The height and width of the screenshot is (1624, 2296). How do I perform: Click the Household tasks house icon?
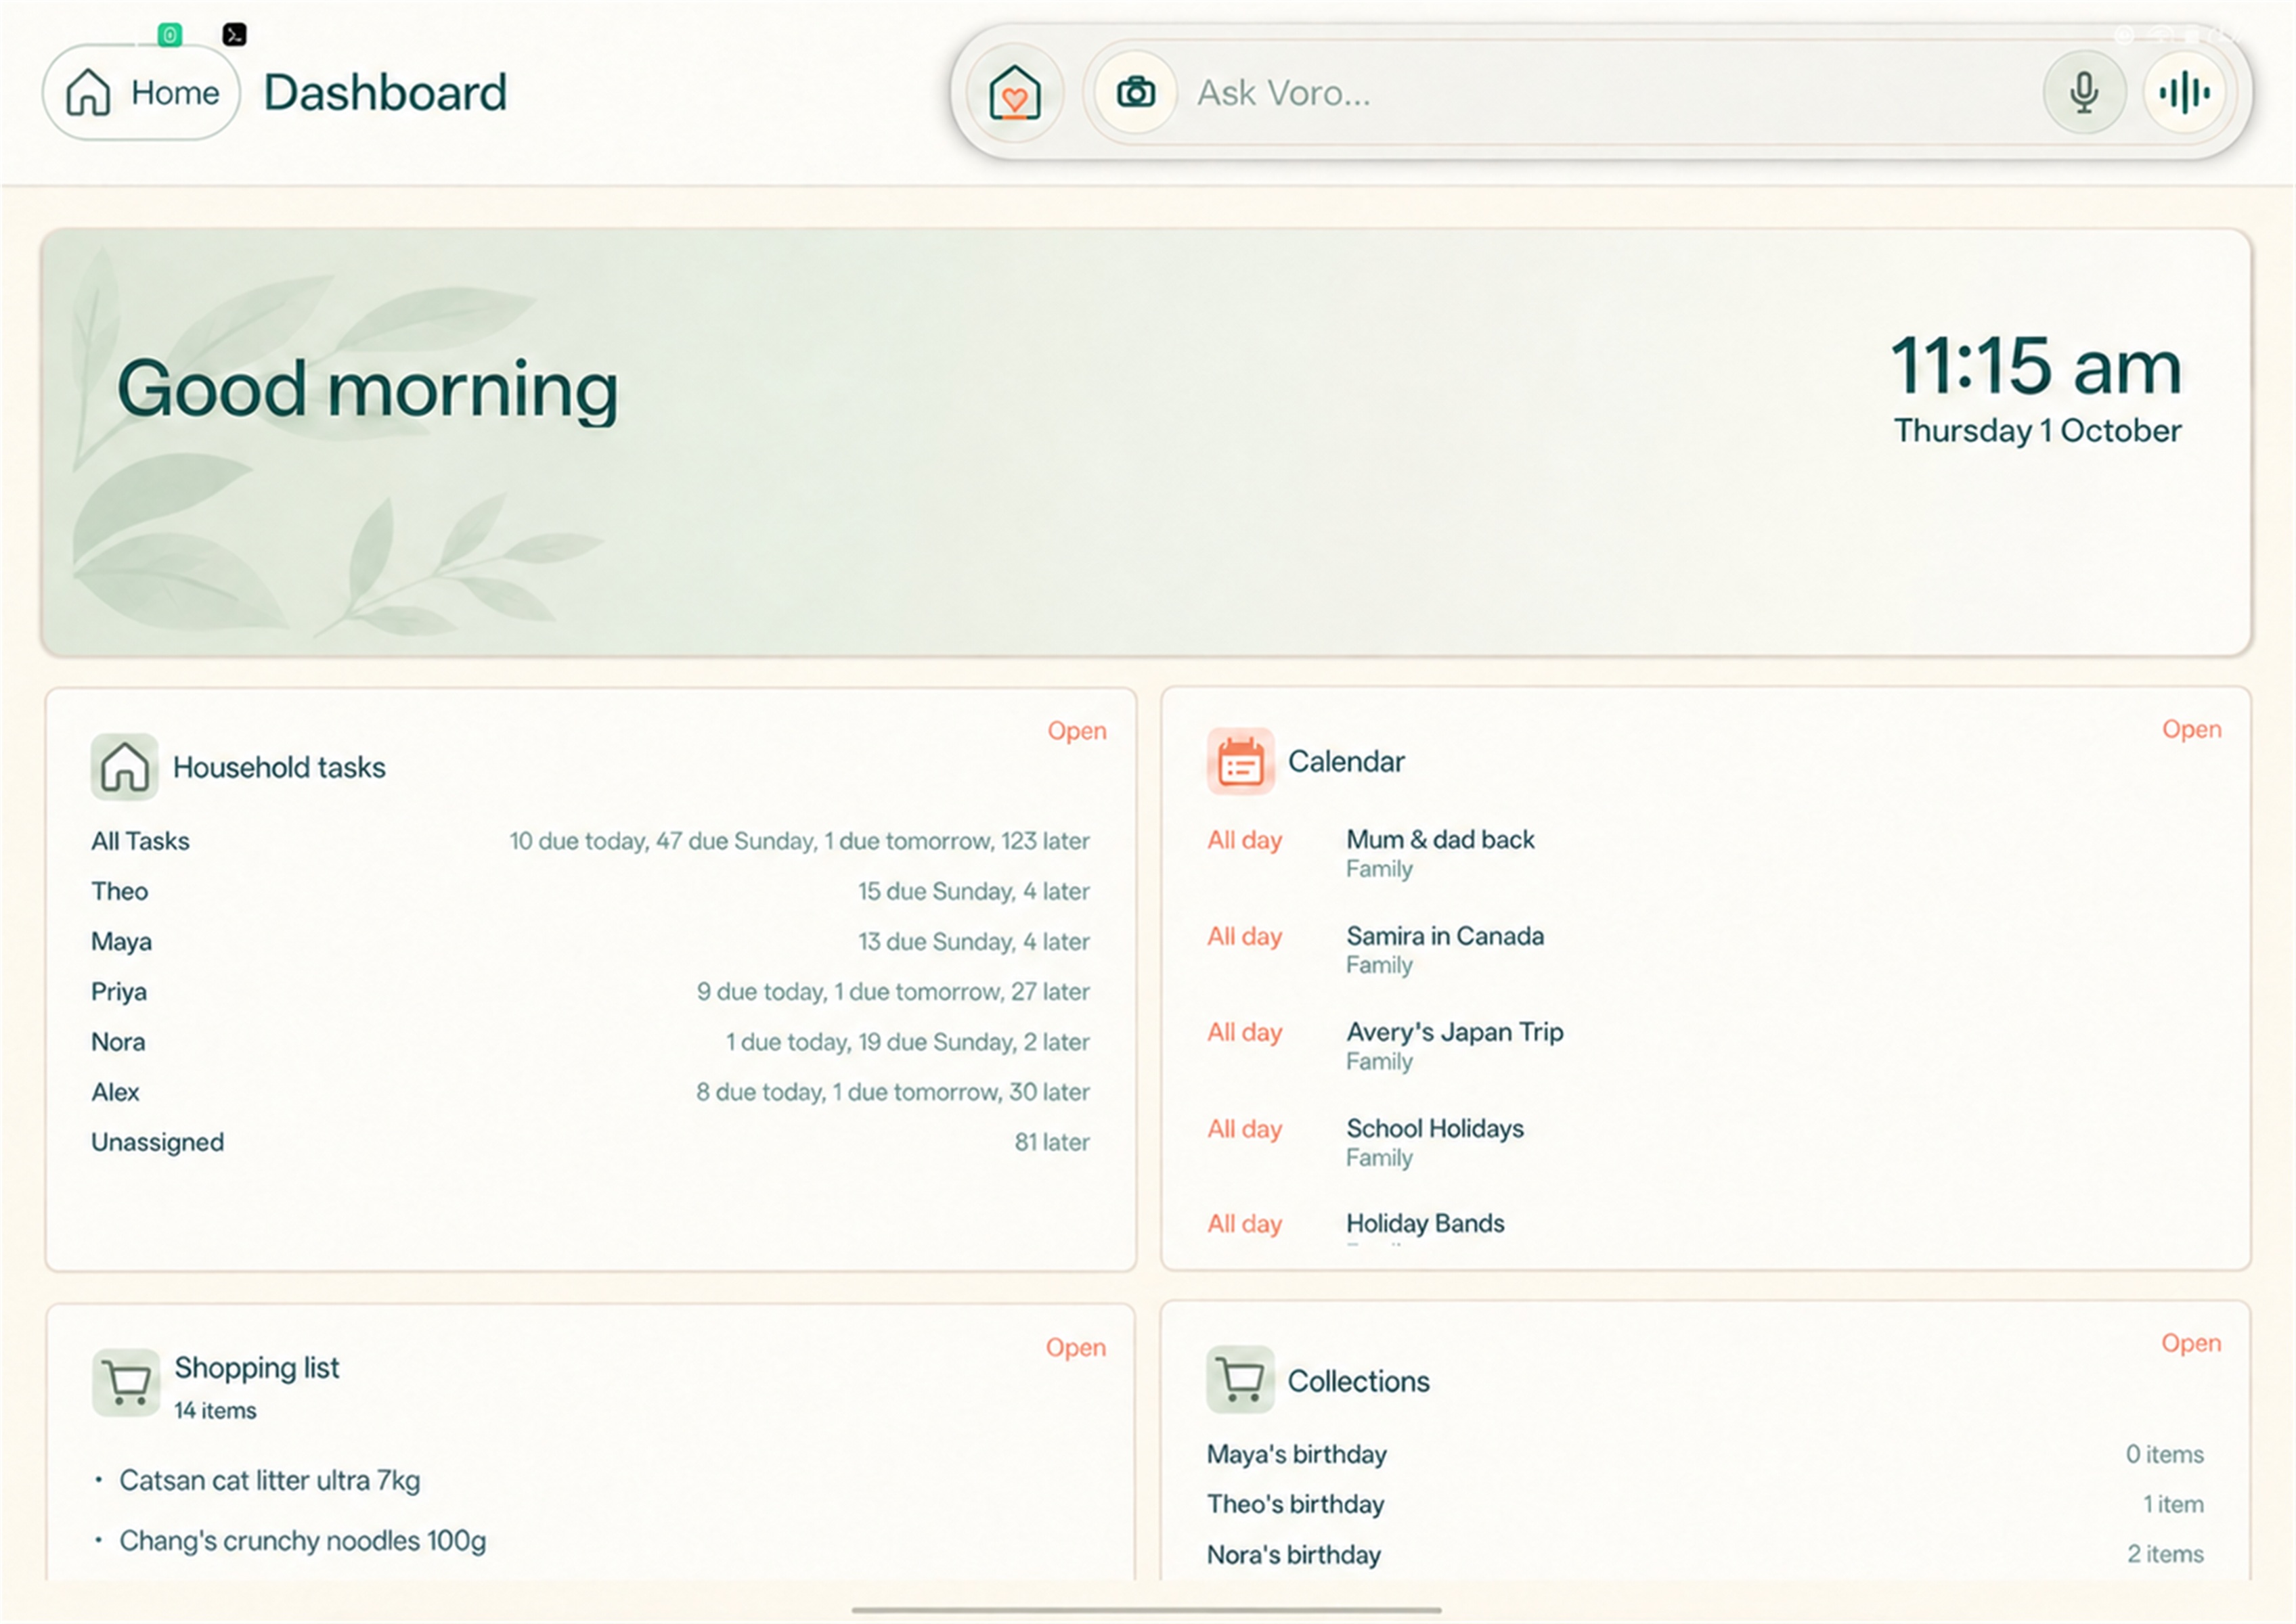[x=124, y=768]
